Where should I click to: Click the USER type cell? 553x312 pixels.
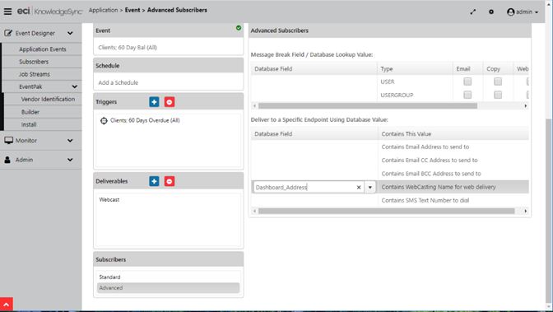pyautogui.click(x=415, y=81)
